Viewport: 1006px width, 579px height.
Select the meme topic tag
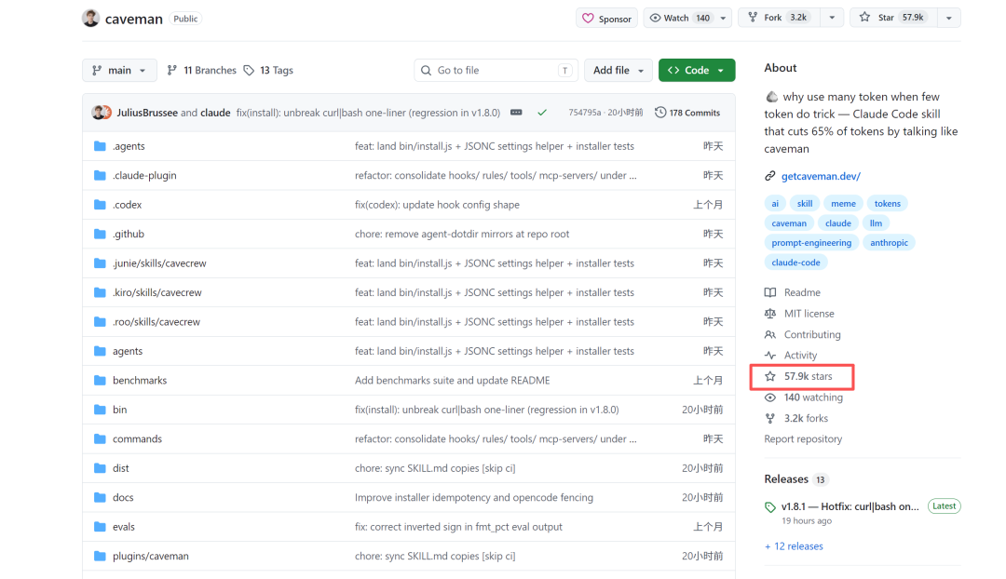pyautogui.click(x=843, y=203)
